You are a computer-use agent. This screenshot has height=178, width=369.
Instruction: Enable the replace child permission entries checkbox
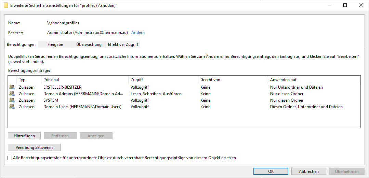click(x=10, y=158)
